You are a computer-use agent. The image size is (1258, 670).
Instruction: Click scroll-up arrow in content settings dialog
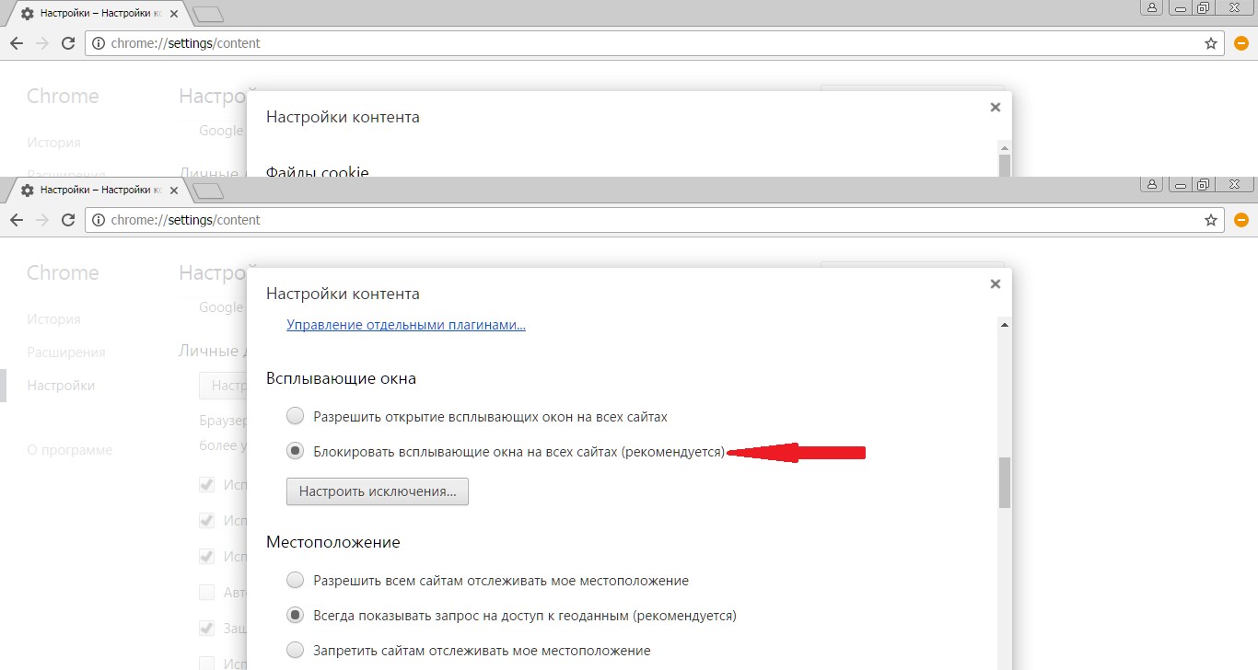tap(1005, 324)
